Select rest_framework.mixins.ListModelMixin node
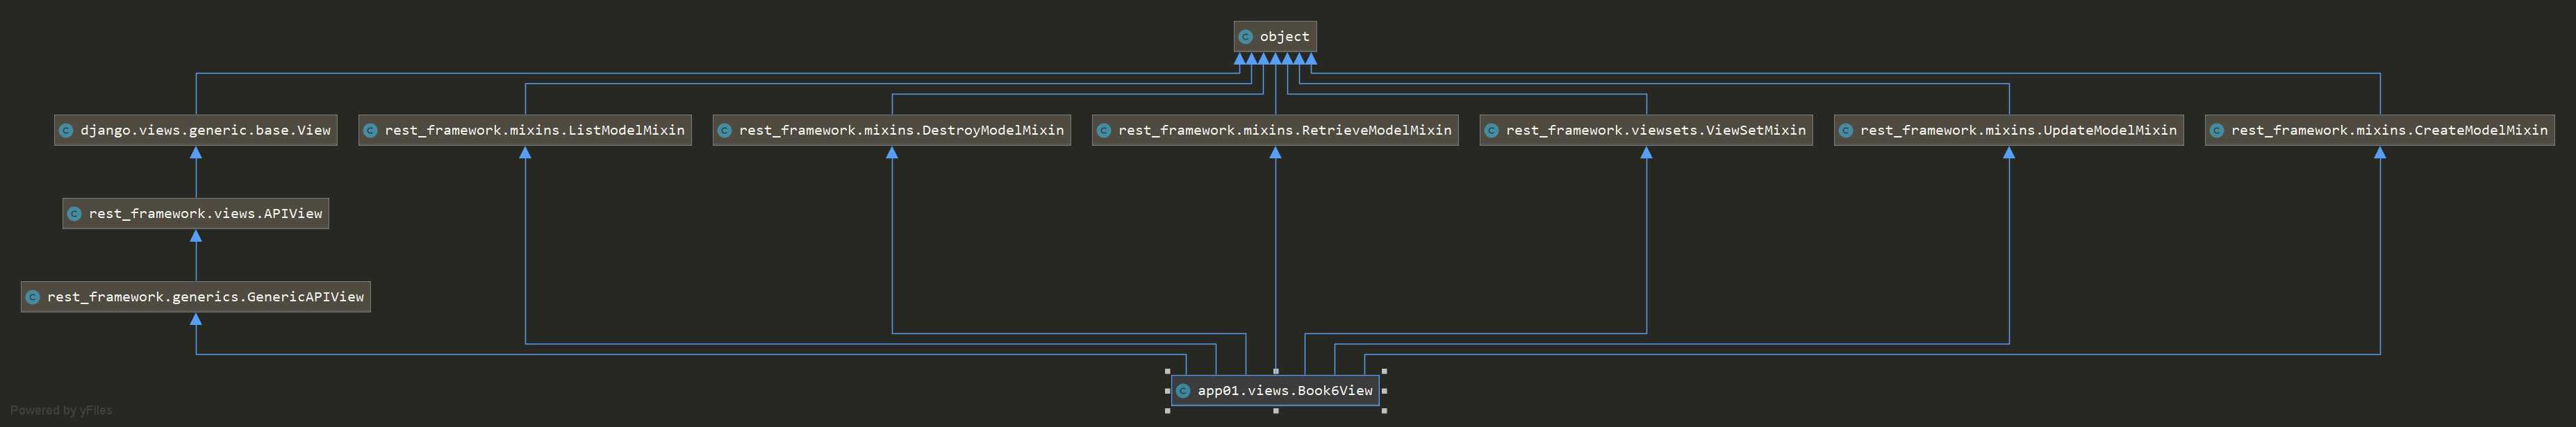The image size is (2576, 427). pos(525,130)
